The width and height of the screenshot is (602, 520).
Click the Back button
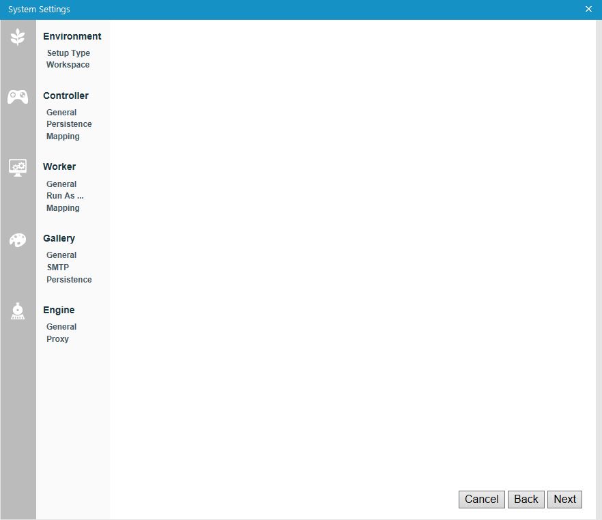tap(526, 499)
